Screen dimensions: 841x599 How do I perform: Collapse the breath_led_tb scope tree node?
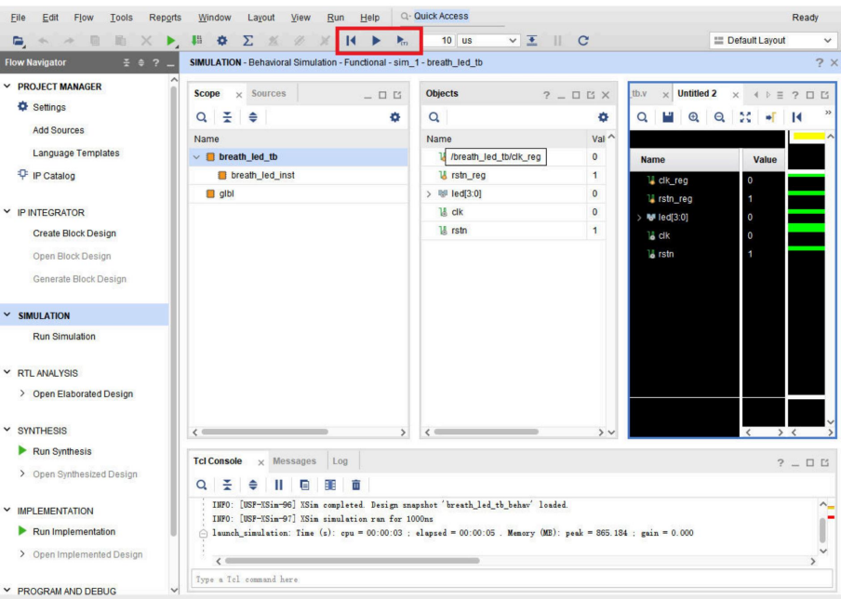click(196, 156)
